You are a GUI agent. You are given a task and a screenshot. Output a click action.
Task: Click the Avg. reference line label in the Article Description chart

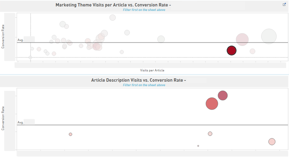coord(20,122)
